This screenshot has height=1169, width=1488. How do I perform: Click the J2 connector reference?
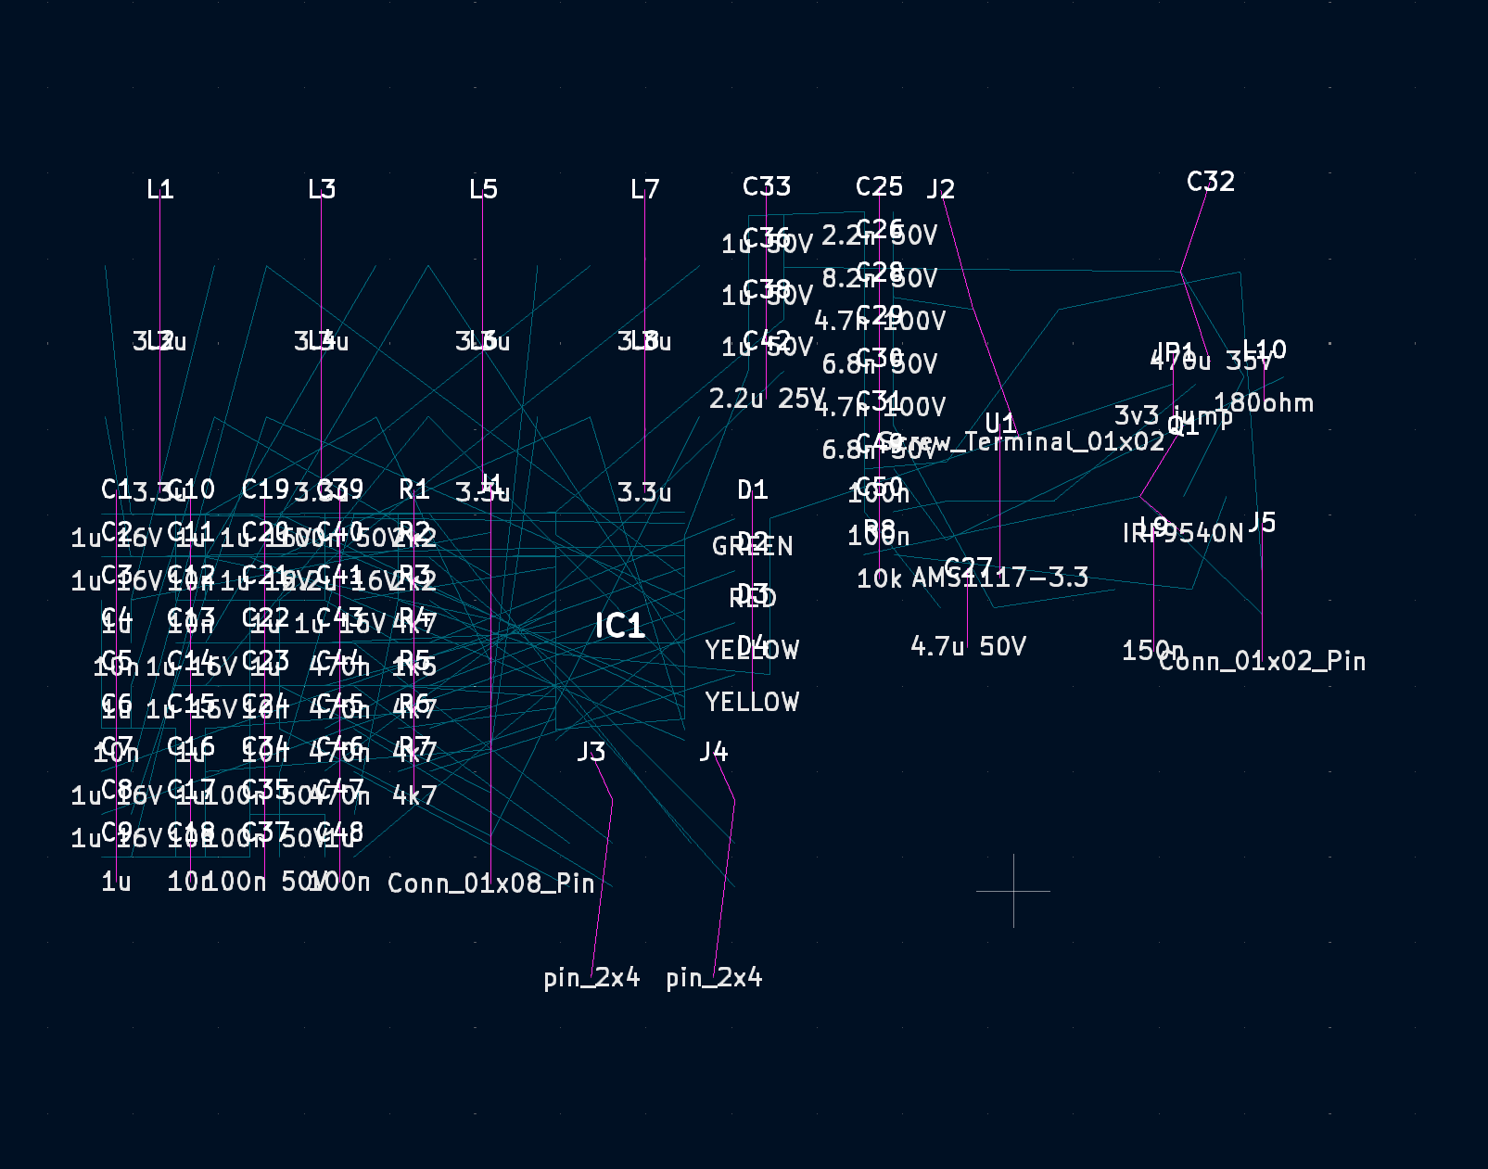(x=940, y=189)
